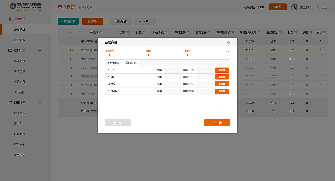Click the trash icon on the 删除 toolbar button
The width and height of the screenshot is (335, 181).
click(89, 21)
